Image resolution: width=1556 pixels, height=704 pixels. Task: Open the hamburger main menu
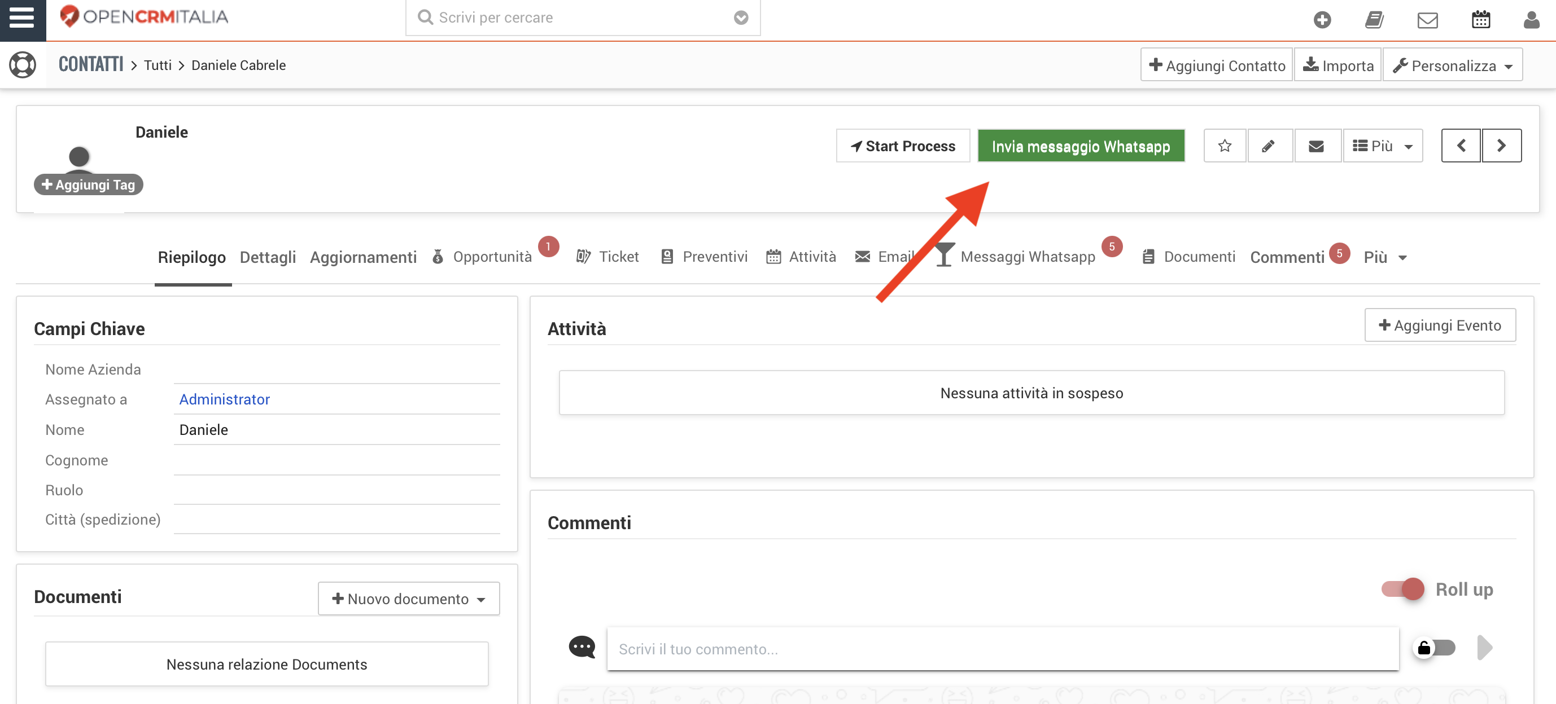[x=23, y=18]
